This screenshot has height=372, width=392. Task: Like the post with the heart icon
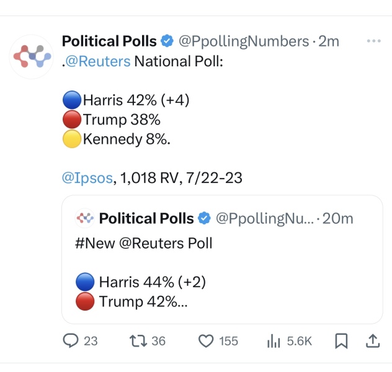206,340
